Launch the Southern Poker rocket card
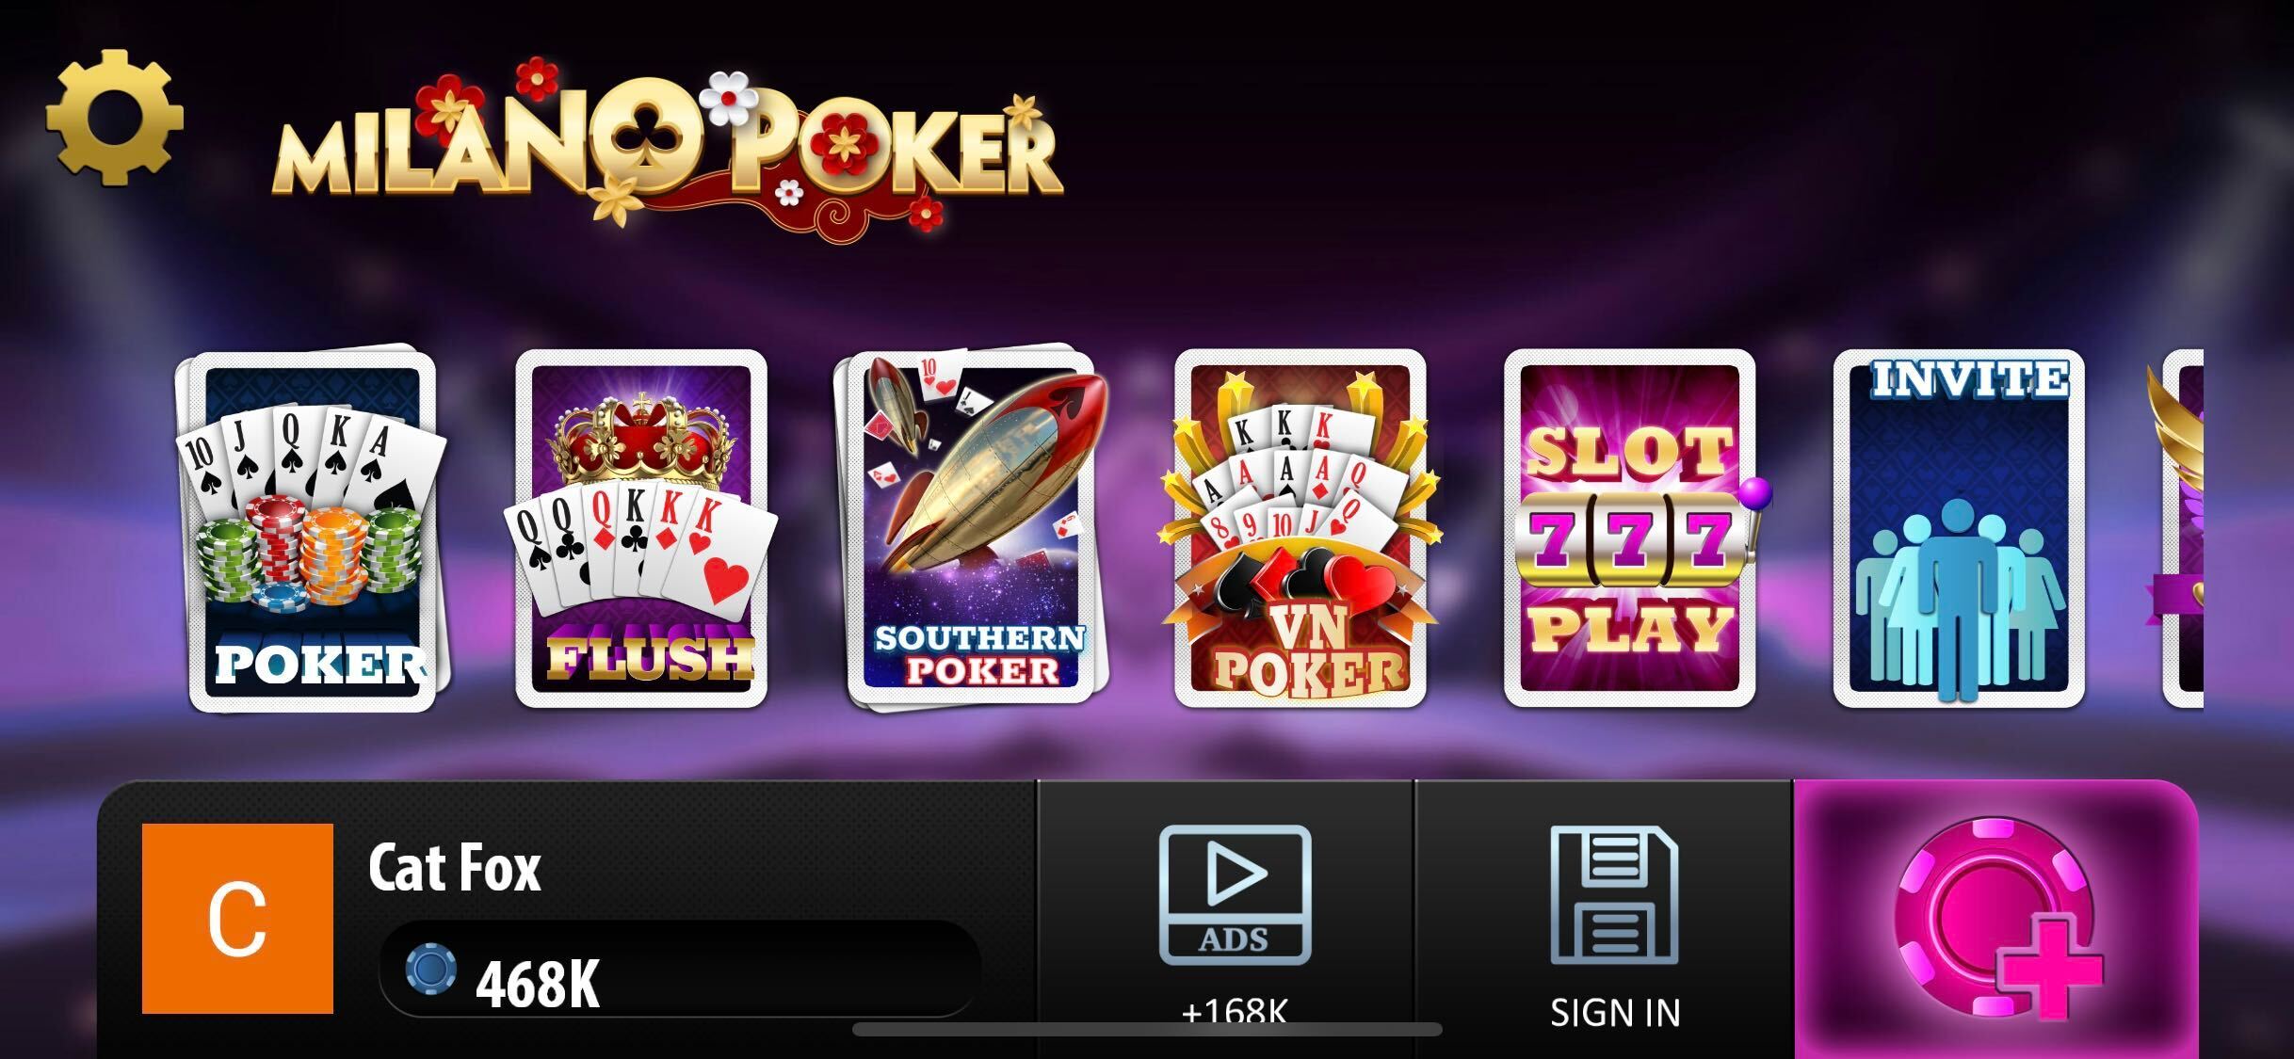 [972, 528]
